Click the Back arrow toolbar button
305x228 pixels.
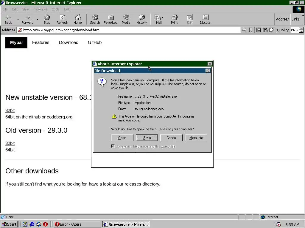point(8,19)
